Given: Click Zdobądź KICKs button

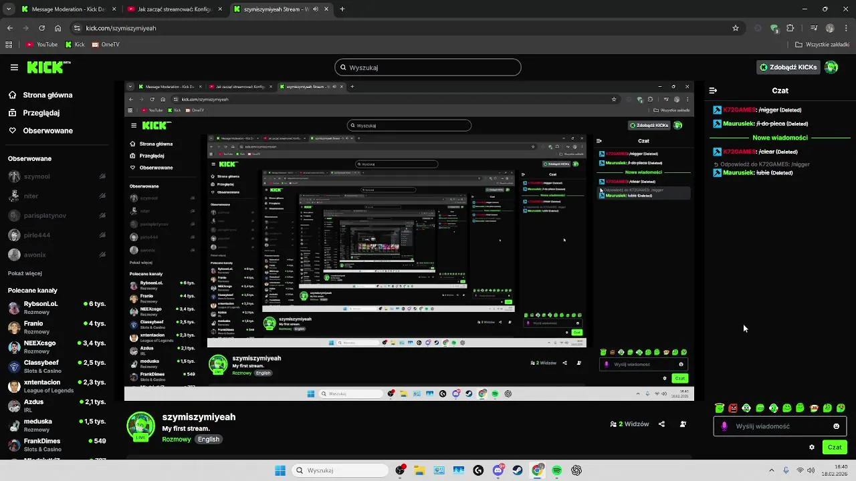Looking at the screenshot, I should pos(788,67).
